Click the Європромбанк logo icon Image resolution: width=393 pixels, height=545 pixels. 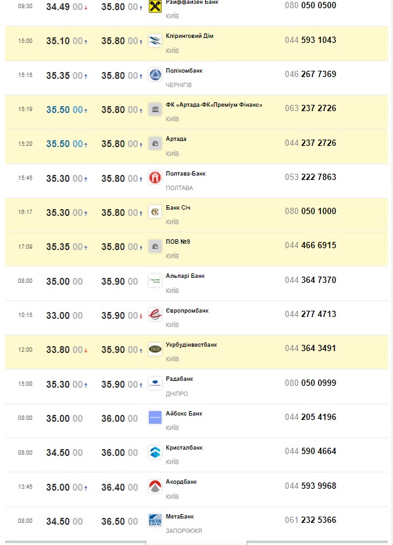click(155, 315)
